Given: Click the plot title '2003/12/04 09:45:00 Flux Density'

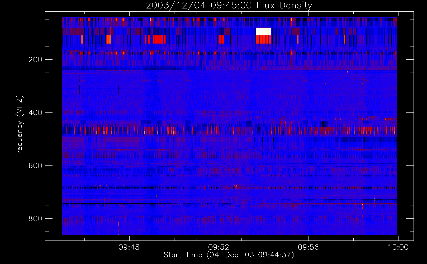Looking at the screenshot, I should pos(229,6).
